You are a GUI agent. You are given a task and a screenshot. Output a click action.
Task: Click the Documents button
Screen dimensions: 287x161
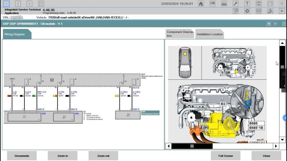[22, 156]
